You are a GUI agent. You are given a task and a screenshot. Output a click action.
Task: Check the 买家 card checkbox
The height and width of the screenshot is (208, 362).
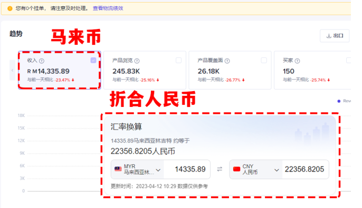coord(349,61)
